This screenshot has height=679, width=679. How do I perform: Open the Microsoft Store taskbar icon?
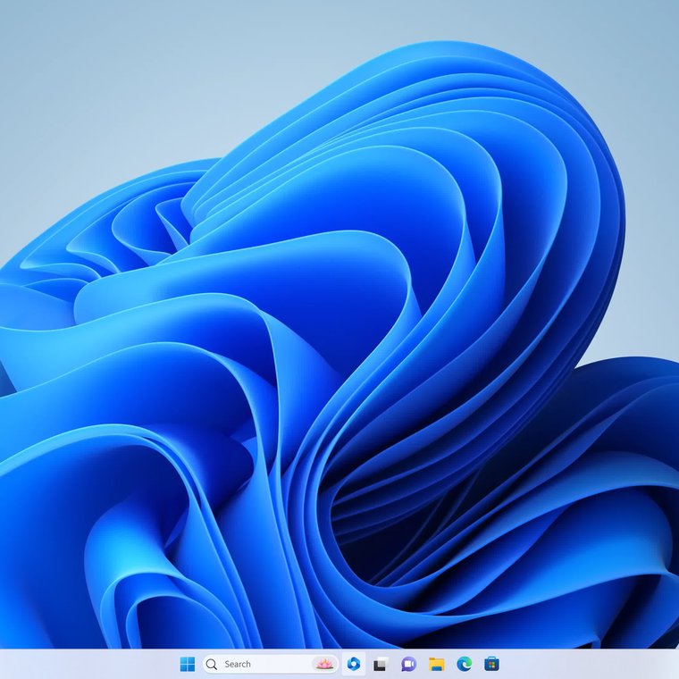click(491, 664)
